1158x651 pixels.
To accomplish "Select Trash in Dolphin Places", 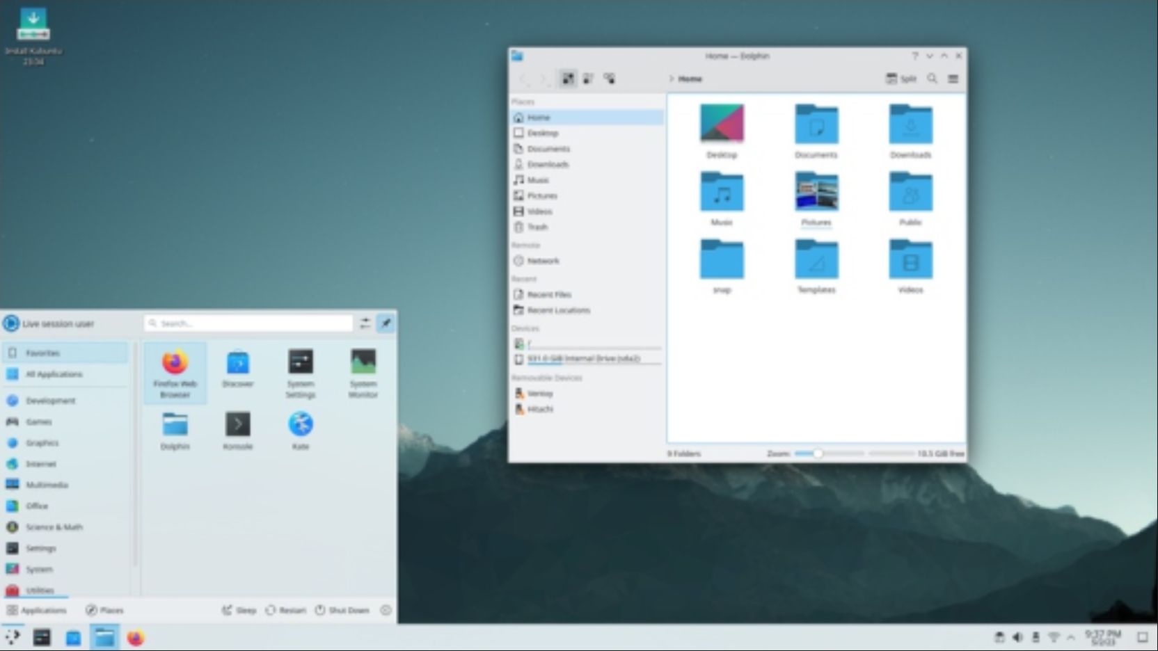I will tap(587, 227).
